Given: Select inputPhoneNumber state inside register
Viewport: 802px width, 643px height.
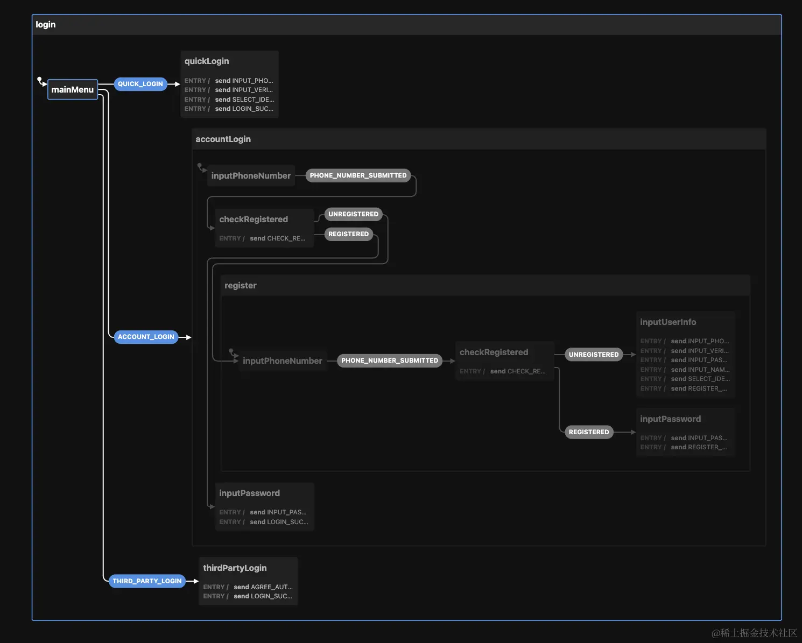Looking at the screenshot, I should coord(283,361).
